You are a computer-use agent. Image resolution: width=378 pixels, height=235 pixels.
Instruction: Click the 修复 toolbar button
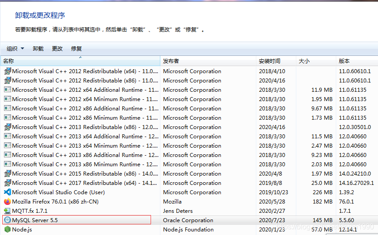tap(76, 49)
